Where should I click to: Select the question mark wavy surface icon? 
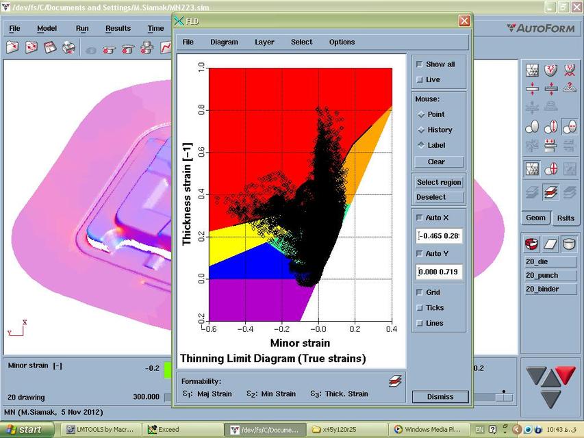click(570, 88)
